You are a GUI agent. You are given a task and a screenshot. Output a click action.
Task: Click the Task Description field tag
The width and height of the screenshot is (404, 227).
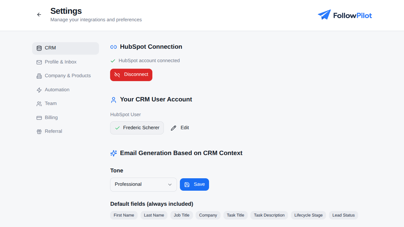[x=269, y=215]
